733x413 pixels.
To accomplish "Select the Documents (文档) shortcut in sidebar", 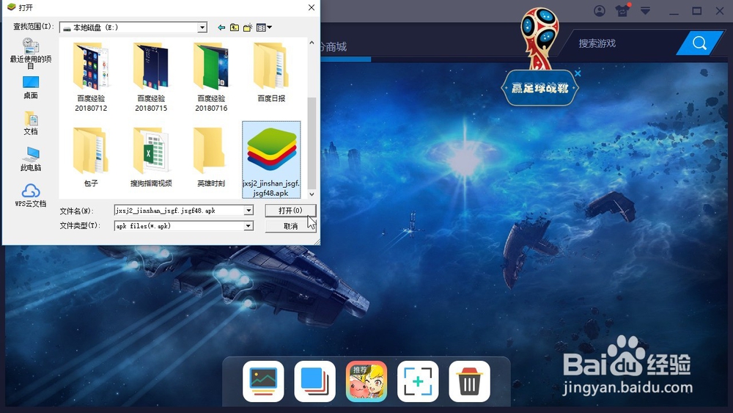I will pos(30,123).
